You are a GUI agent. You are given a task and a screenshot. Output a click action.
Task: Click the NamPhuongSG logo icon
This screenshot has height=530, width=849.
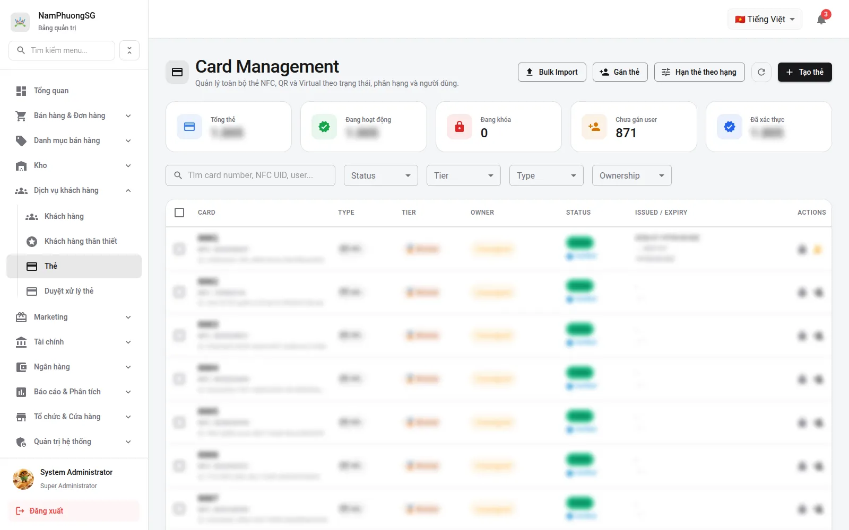pyautogui.click(x=20, y=22)
